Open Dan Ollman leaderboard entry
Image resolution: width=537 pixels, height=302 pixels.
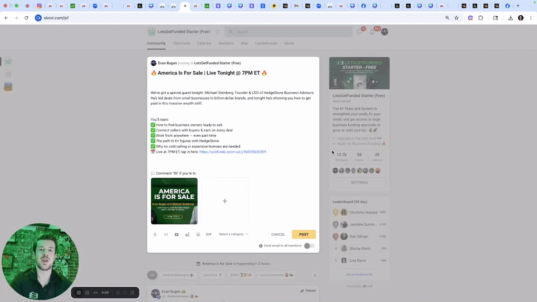(359, 236)
